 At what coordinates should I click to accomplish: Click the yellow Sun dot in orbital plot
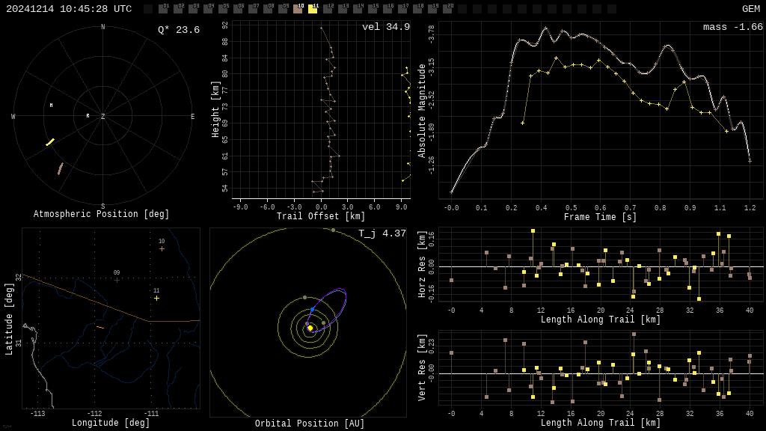(x=310, y=328)
